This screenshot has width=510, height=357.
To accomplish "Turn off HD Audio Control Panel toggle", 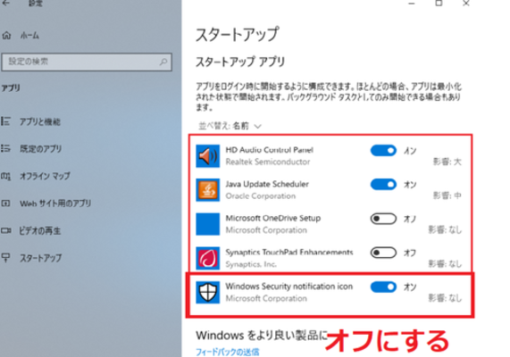I will tap(383, 151).
